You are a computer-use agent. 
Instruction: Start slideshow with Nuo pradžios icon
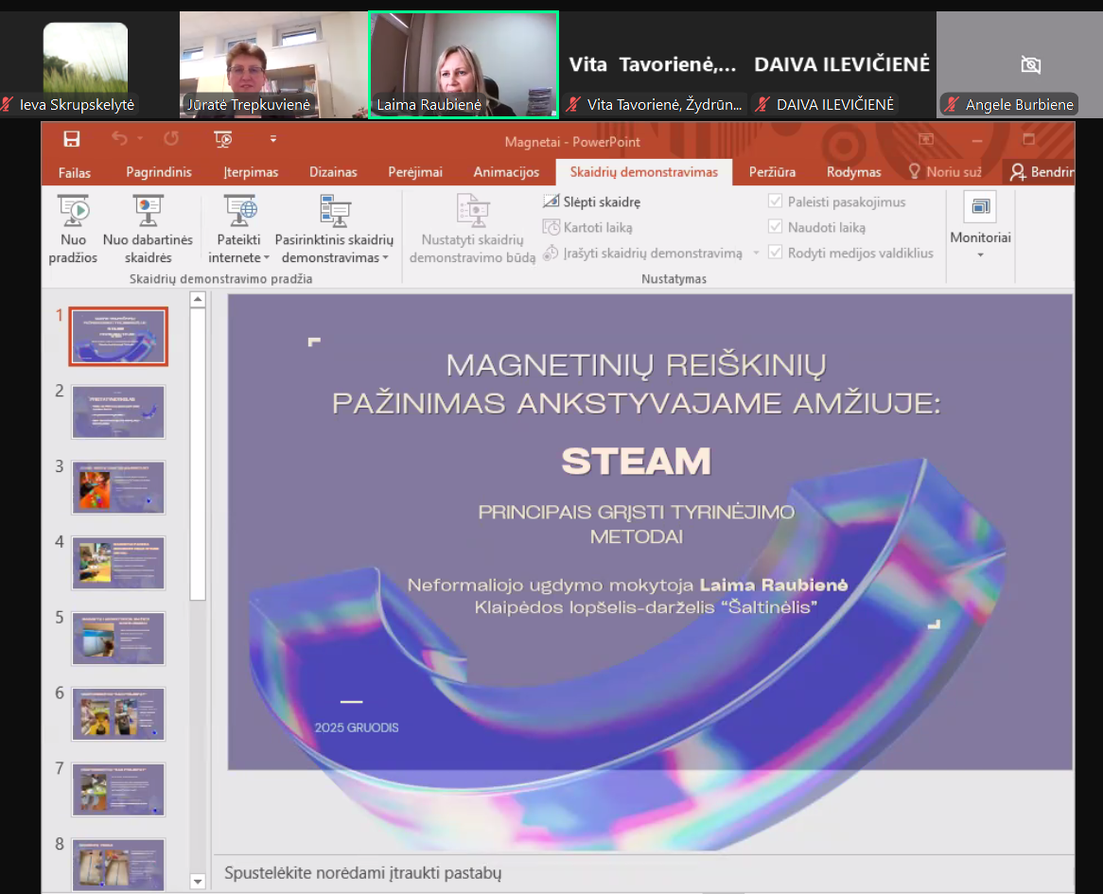click(73, 210)
